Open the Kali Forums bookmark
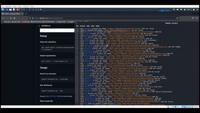Image resolution: width=200 pixels, height=113 pixels. tap(36, 22)
